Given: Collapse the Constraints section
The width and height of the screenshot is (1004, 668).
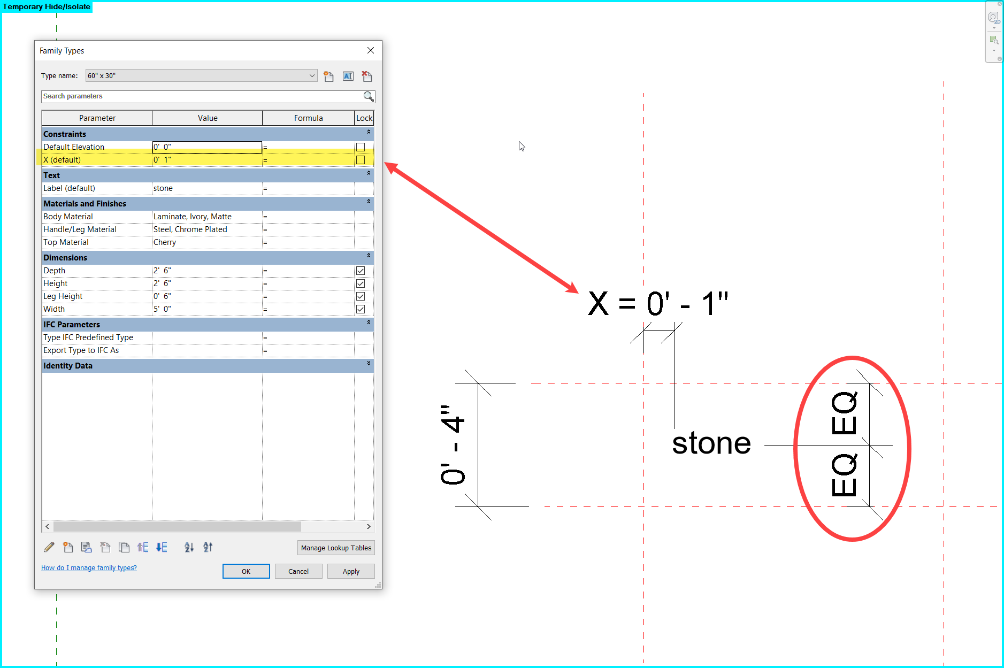Looking at the screenshot, I should click(x=368, y=134).
